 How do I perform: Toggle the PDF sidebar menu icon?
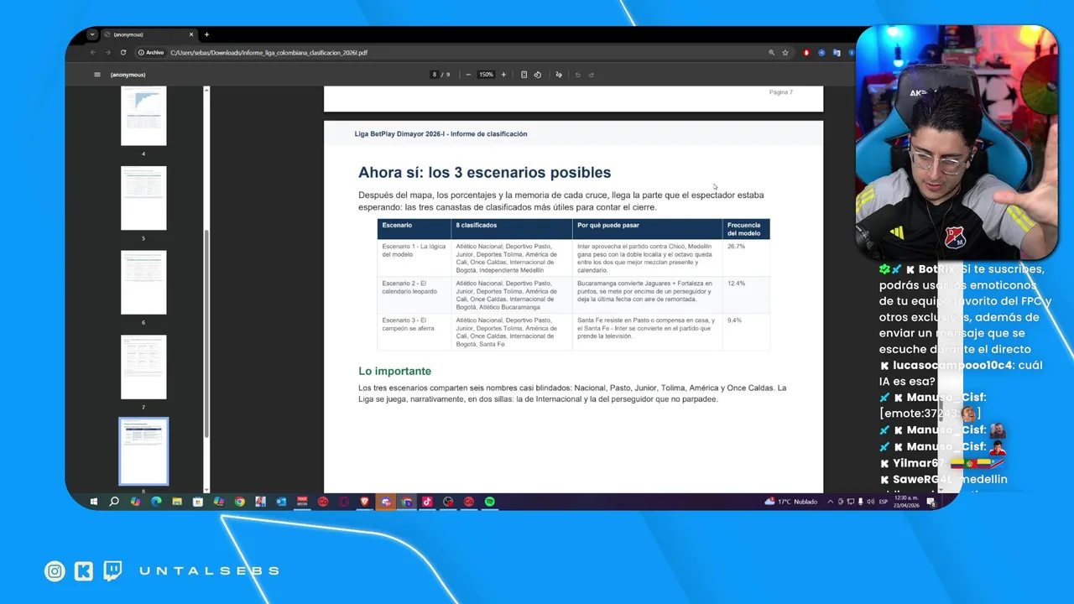[x=97, y=75]
